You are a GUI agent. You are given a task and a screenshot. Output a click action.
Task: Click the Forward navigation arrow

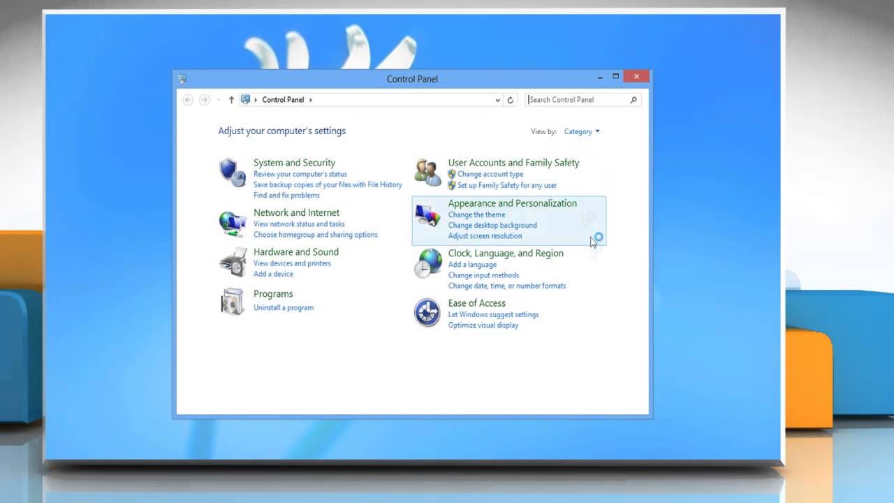click(x=204, y=100)
